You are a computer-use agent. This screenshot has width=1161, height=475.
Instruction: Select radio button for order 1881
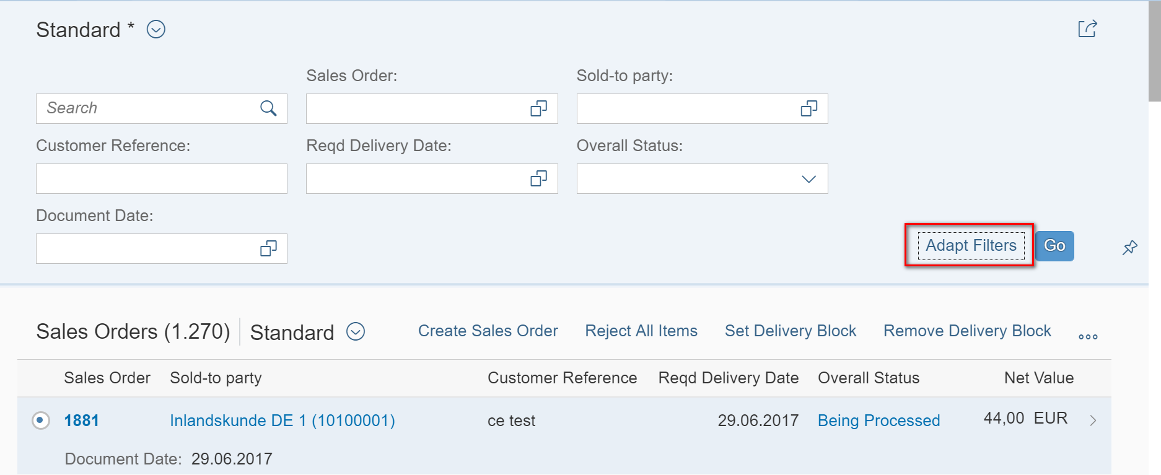click(x=41, y=421)
